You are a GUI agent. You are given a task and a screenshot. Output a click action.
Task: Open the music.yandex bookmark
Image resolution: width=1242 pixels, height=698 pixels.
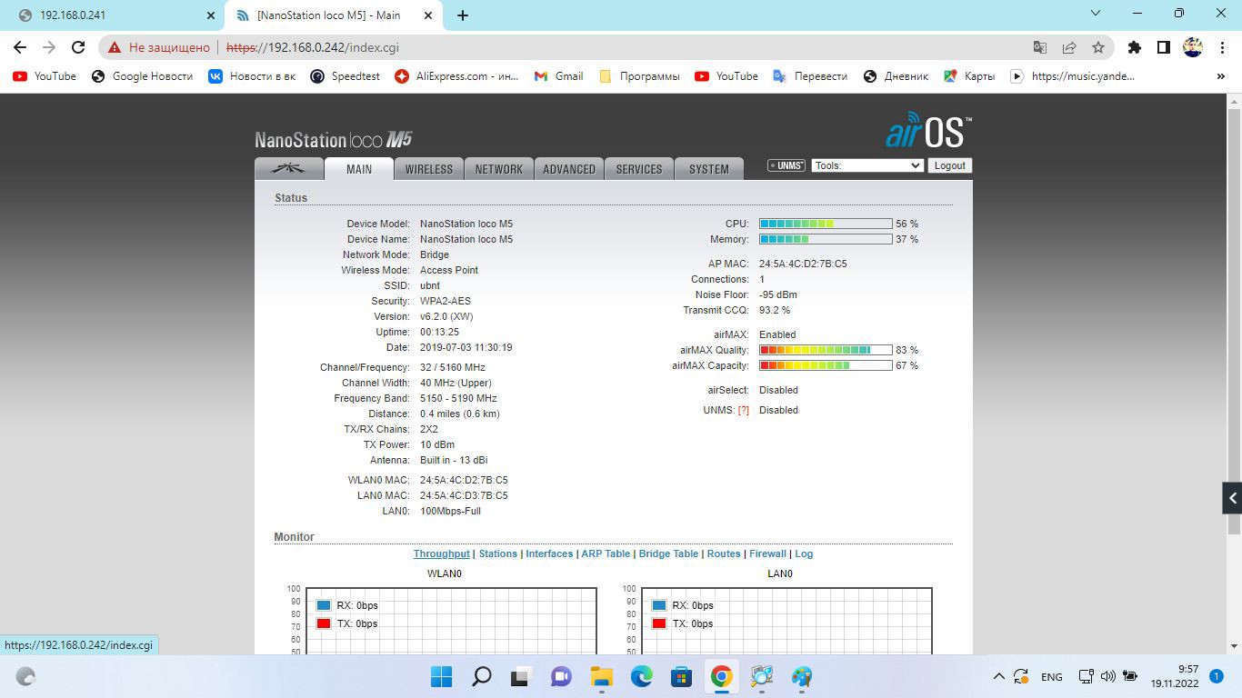(1073, 76)
